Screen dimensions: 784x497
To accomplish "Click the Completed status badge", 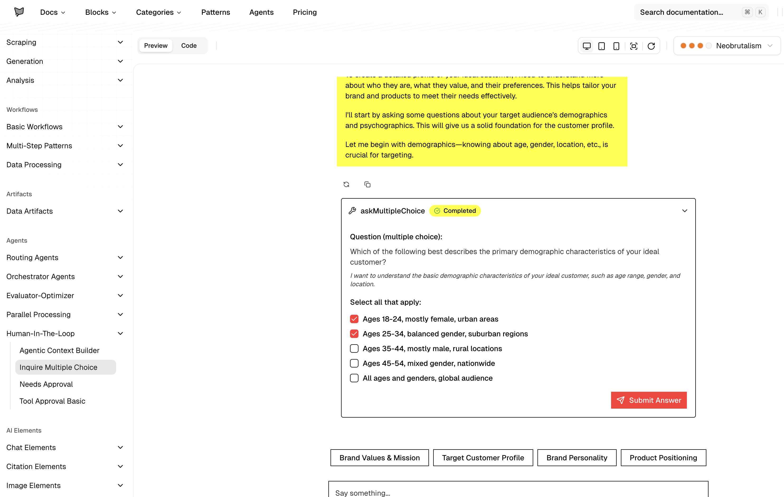I will point(455,211).
